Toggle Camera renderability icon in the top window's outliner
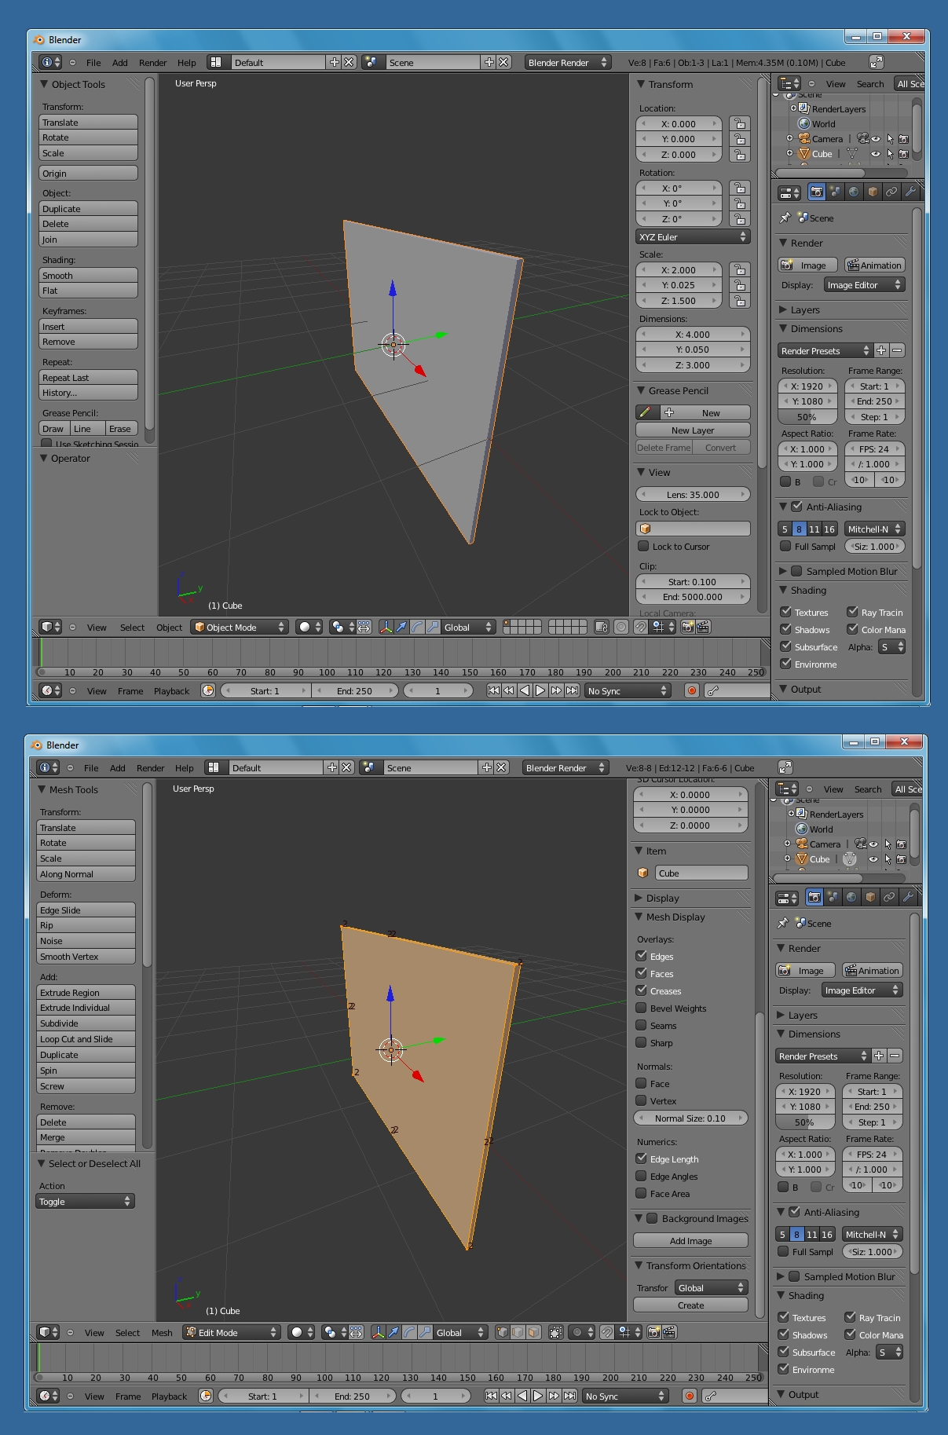 (x=903, y=139)
